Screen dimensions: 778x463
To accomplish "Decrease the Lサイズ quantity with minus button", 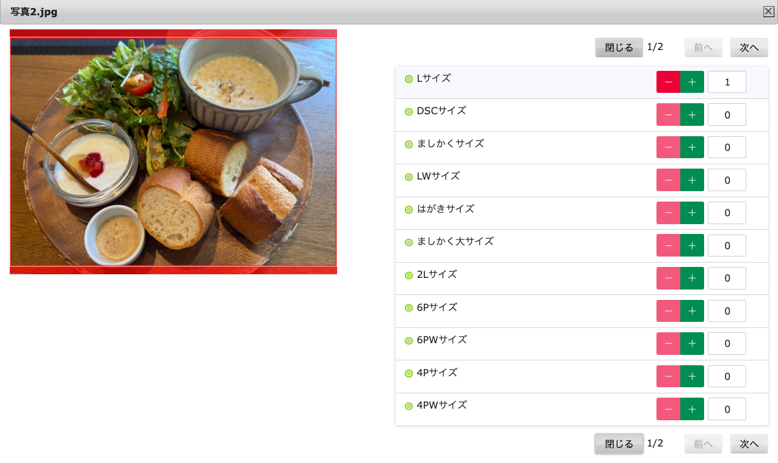I will coord(668,82).
